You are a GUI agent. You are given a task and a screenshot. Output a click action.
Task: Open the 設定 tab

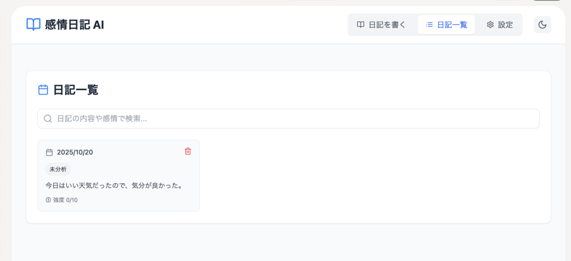(500, 25)
